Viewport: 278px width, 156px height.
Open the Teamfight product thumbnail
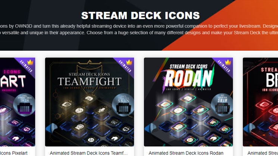90,102
